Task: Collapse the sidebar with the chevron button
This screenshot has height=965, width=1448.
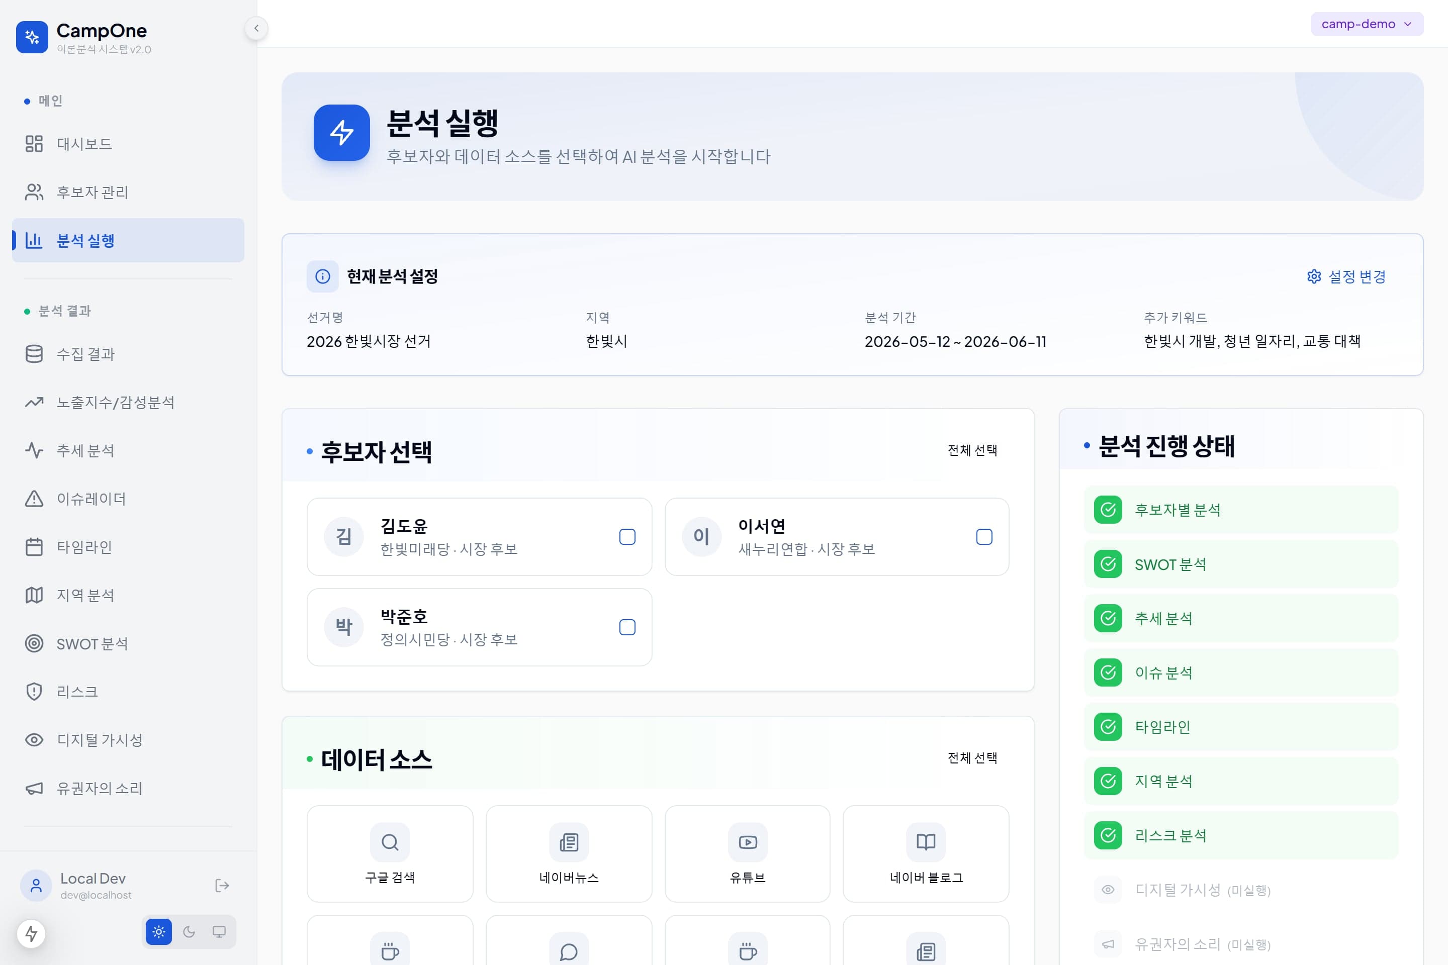Action: (x=256, y=28)
